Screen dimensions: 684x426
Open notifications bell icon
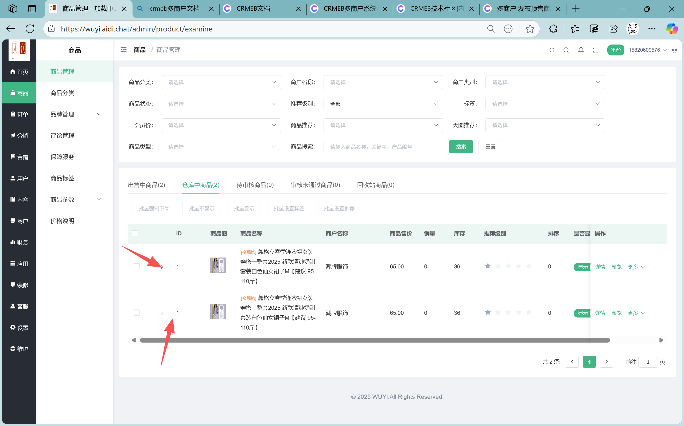(x=581, y=50)
